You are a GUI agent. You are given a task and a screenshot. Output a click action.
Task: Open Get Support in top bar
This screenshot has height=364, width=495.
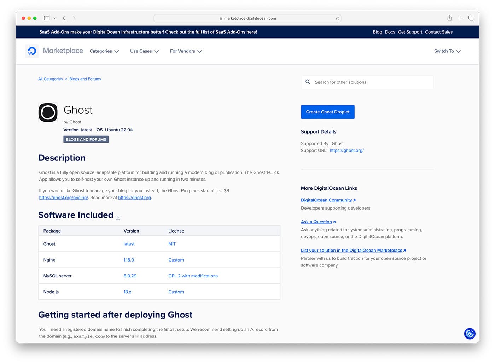click(x=410, y=32)
